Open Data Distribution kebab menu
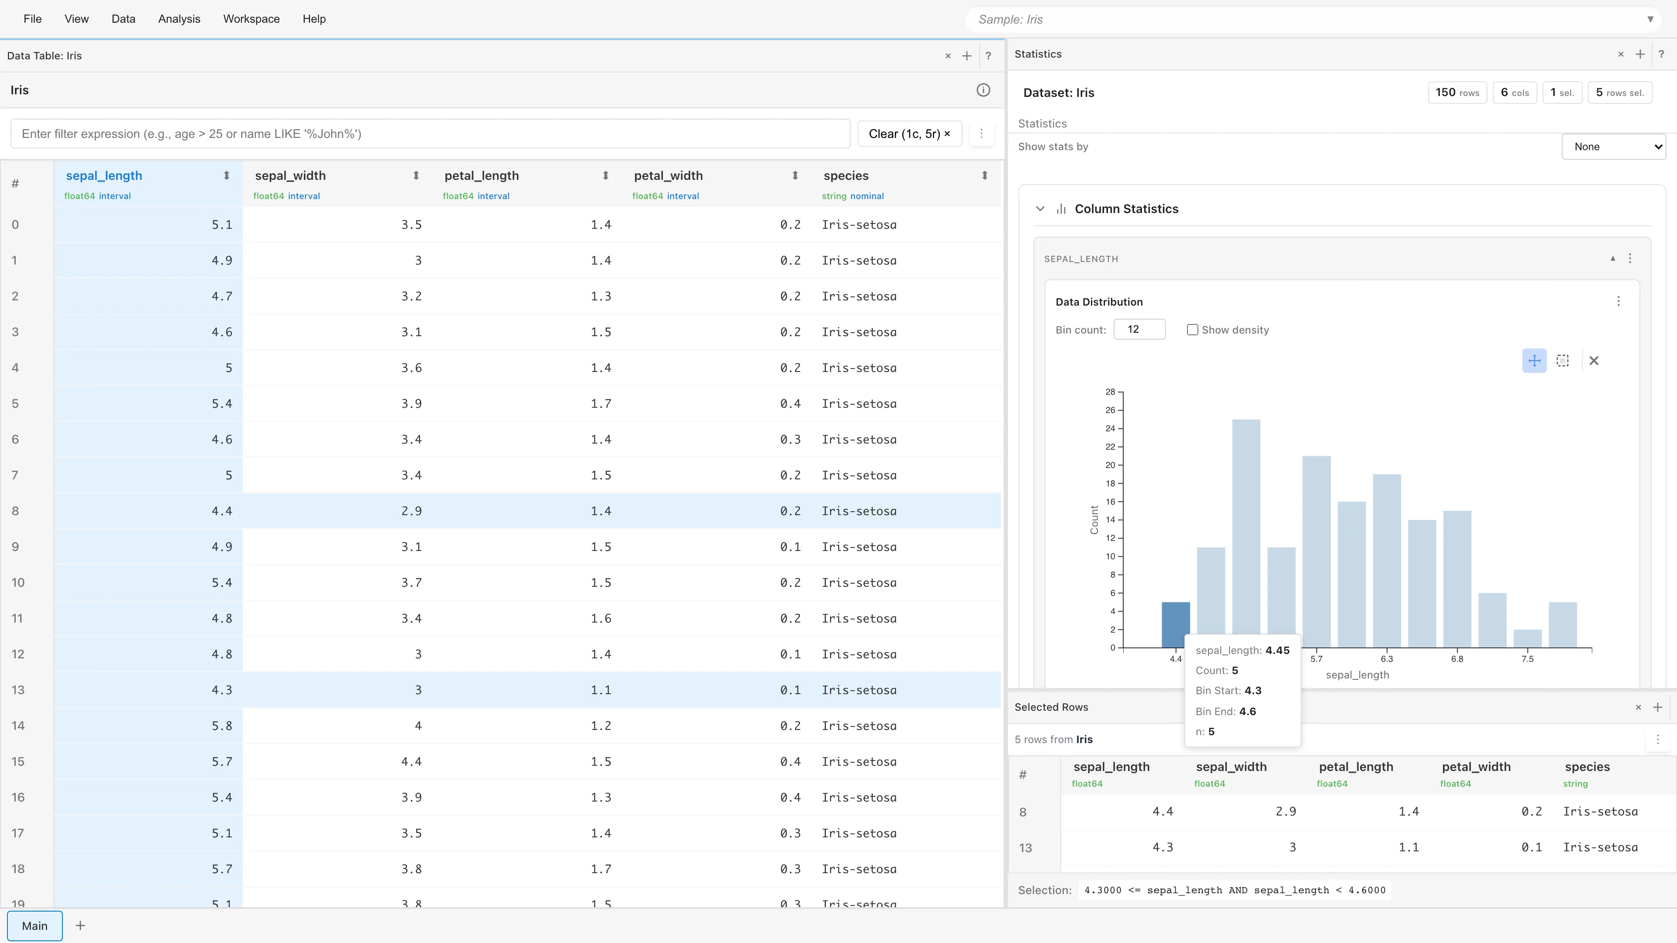1677x943 pixels. coord(1618,301)
